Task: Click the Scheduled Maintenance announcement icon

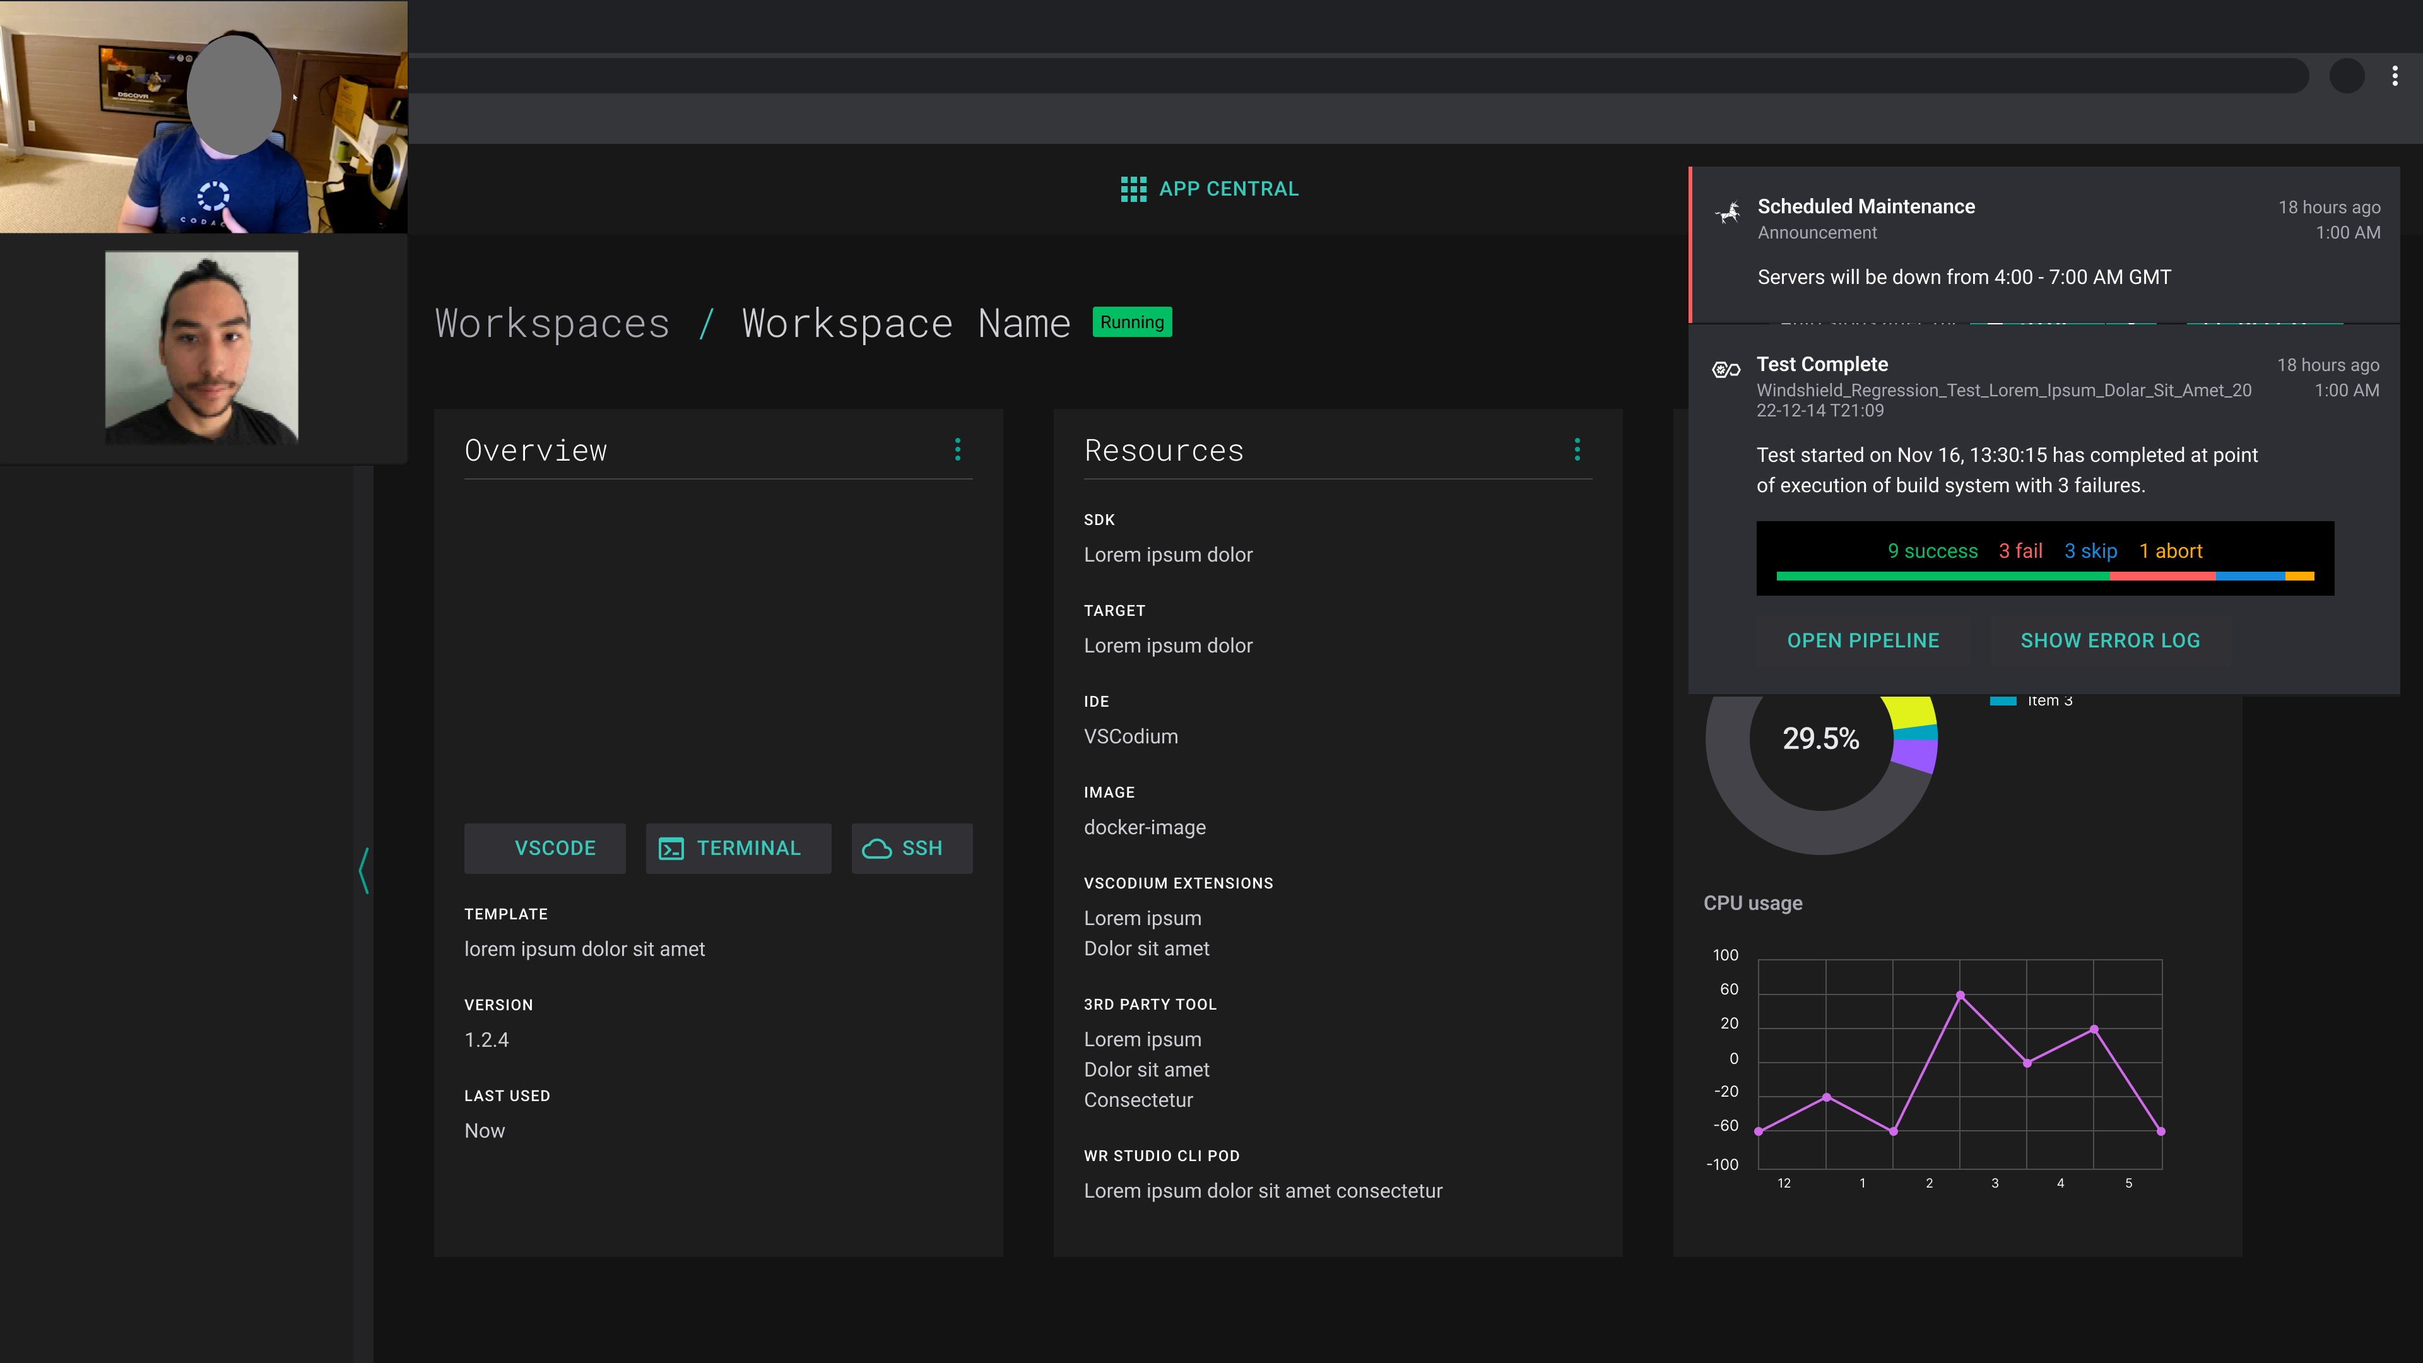Action: [1727, 213]
